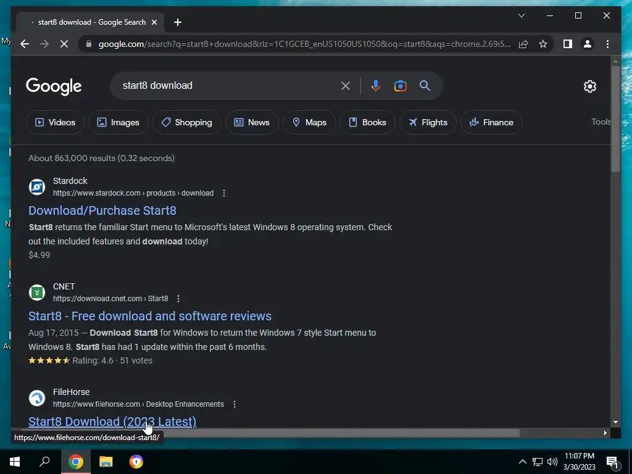Screen dimensions: 632x474
Task: Show hidden system tray icons
Action: tap(522, 462)
